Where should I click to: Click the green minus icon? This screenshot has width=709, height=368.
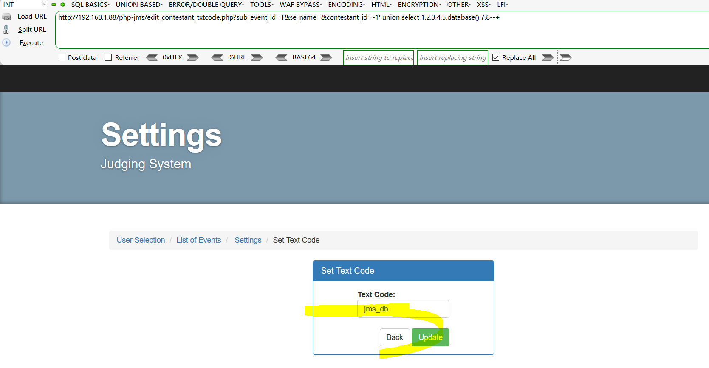(x=54, y=5)
